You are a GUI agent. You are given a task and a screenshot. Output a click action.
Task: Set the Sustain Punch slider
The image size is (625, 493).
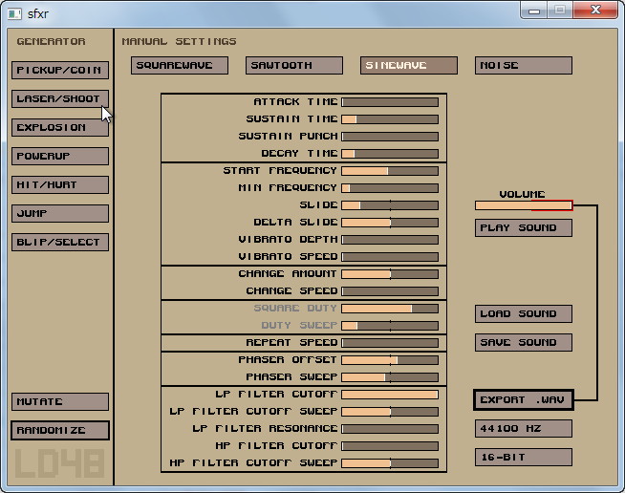click(390, 137)
